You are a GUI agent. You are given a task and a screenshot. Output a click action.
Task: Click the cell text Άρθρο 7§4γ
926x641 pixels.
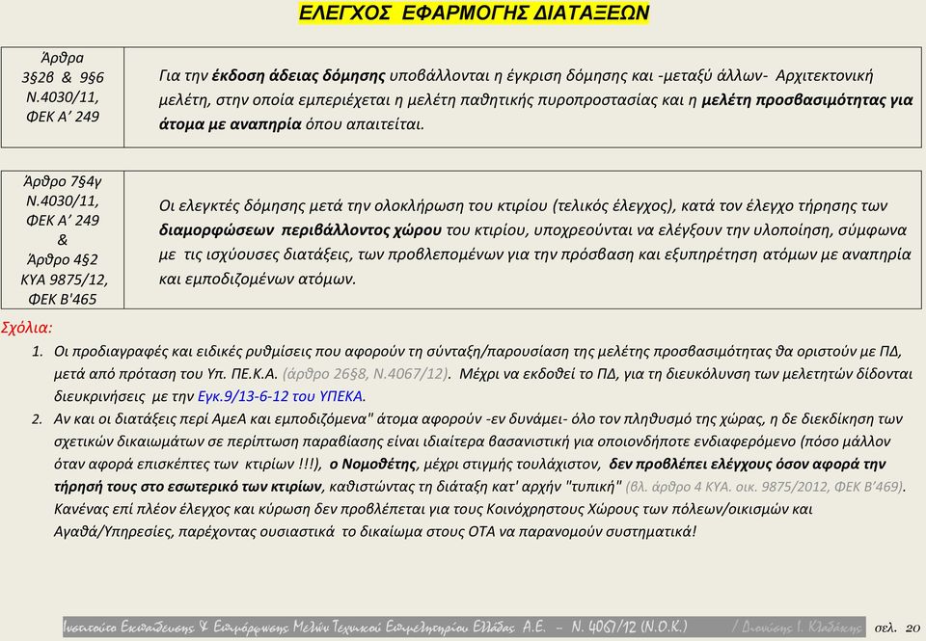tap(63, 180)
